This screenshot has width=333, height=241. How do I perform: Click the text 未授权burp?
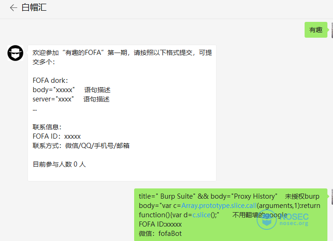[302, 196]
